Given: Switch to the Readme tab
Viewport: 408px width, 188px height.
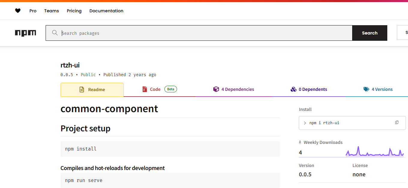Looking at the screenshot, I should (x=92, y=90).
